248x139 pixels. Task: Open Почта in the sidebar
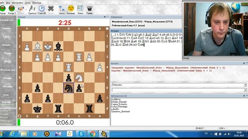click(x=8, y=61)
